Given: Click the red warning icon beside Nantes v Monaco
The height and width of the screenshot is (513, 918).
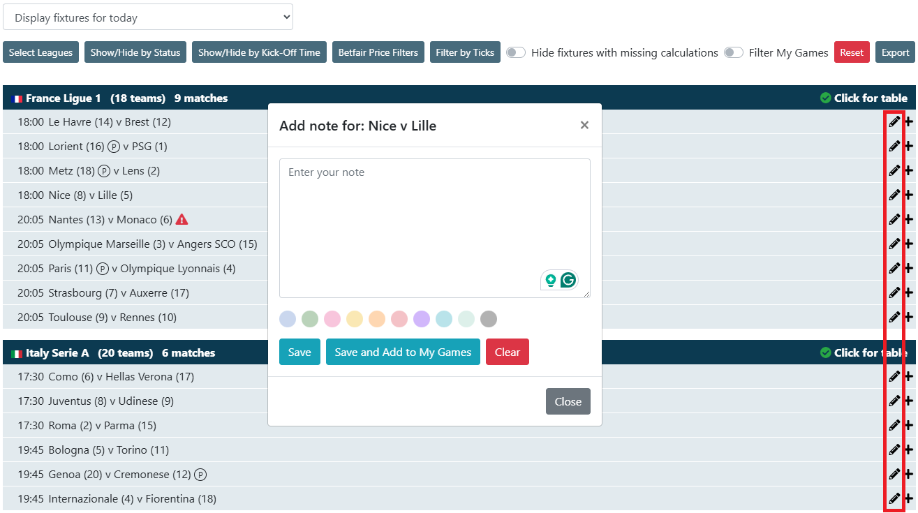Looking at the screenshot, I should click(182, 220).
